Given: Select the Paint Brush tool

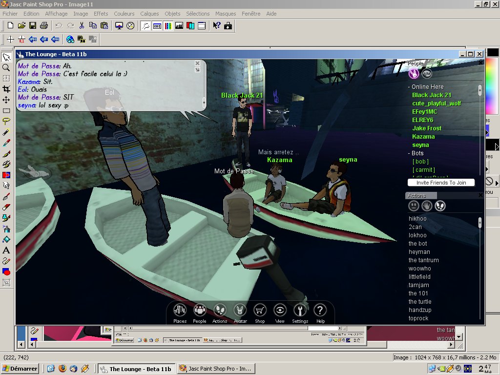Looking at the screenshot, I should tap(6, 154).
